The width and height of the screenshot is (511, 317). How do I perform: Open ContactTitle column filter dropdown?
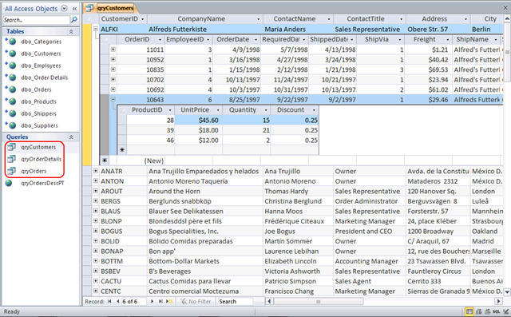pos(401,19)
